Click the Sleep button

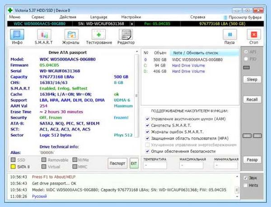click(252, 80)
